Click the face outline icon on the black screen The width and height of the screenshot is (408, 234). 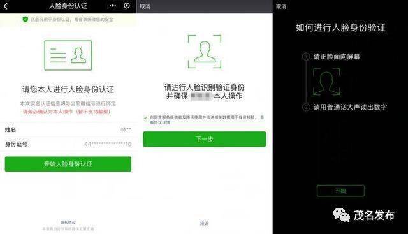click(326, 82)
